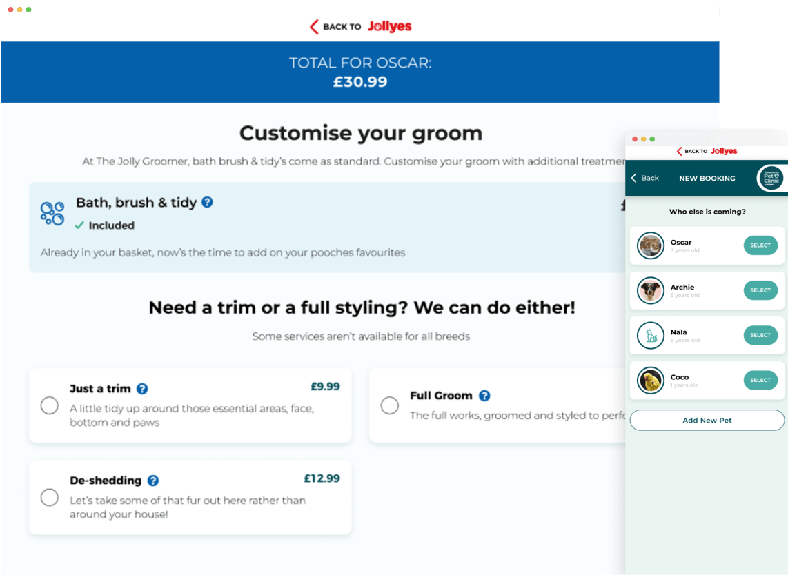Click Nala's placeholder pet avatar icon
This screenshot has height=575, width=788.
(x=650, y=336)
